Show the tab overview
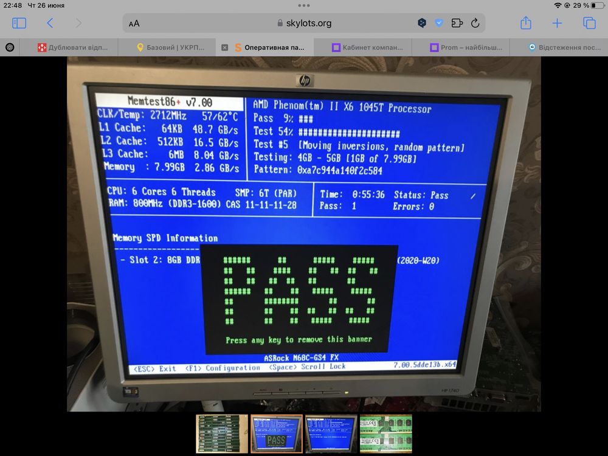 point(589,23)
